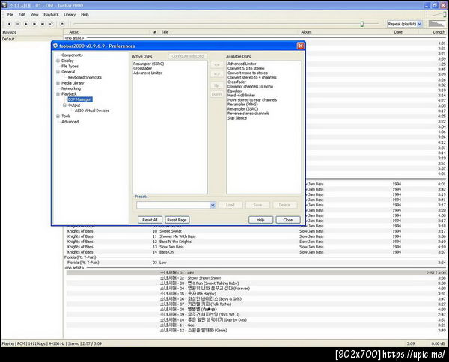Click the right arrow remove-DSP button

point(217,74)
